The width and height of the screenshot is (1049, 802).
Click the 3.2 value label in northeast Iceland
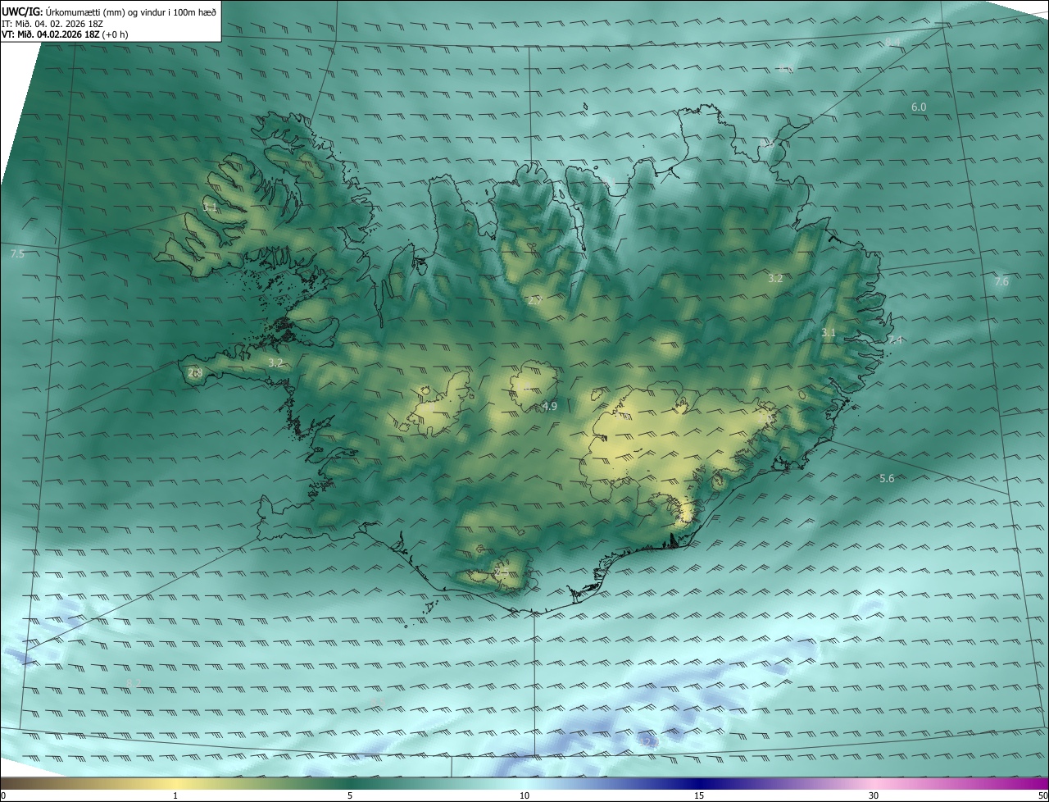point(775,279)
